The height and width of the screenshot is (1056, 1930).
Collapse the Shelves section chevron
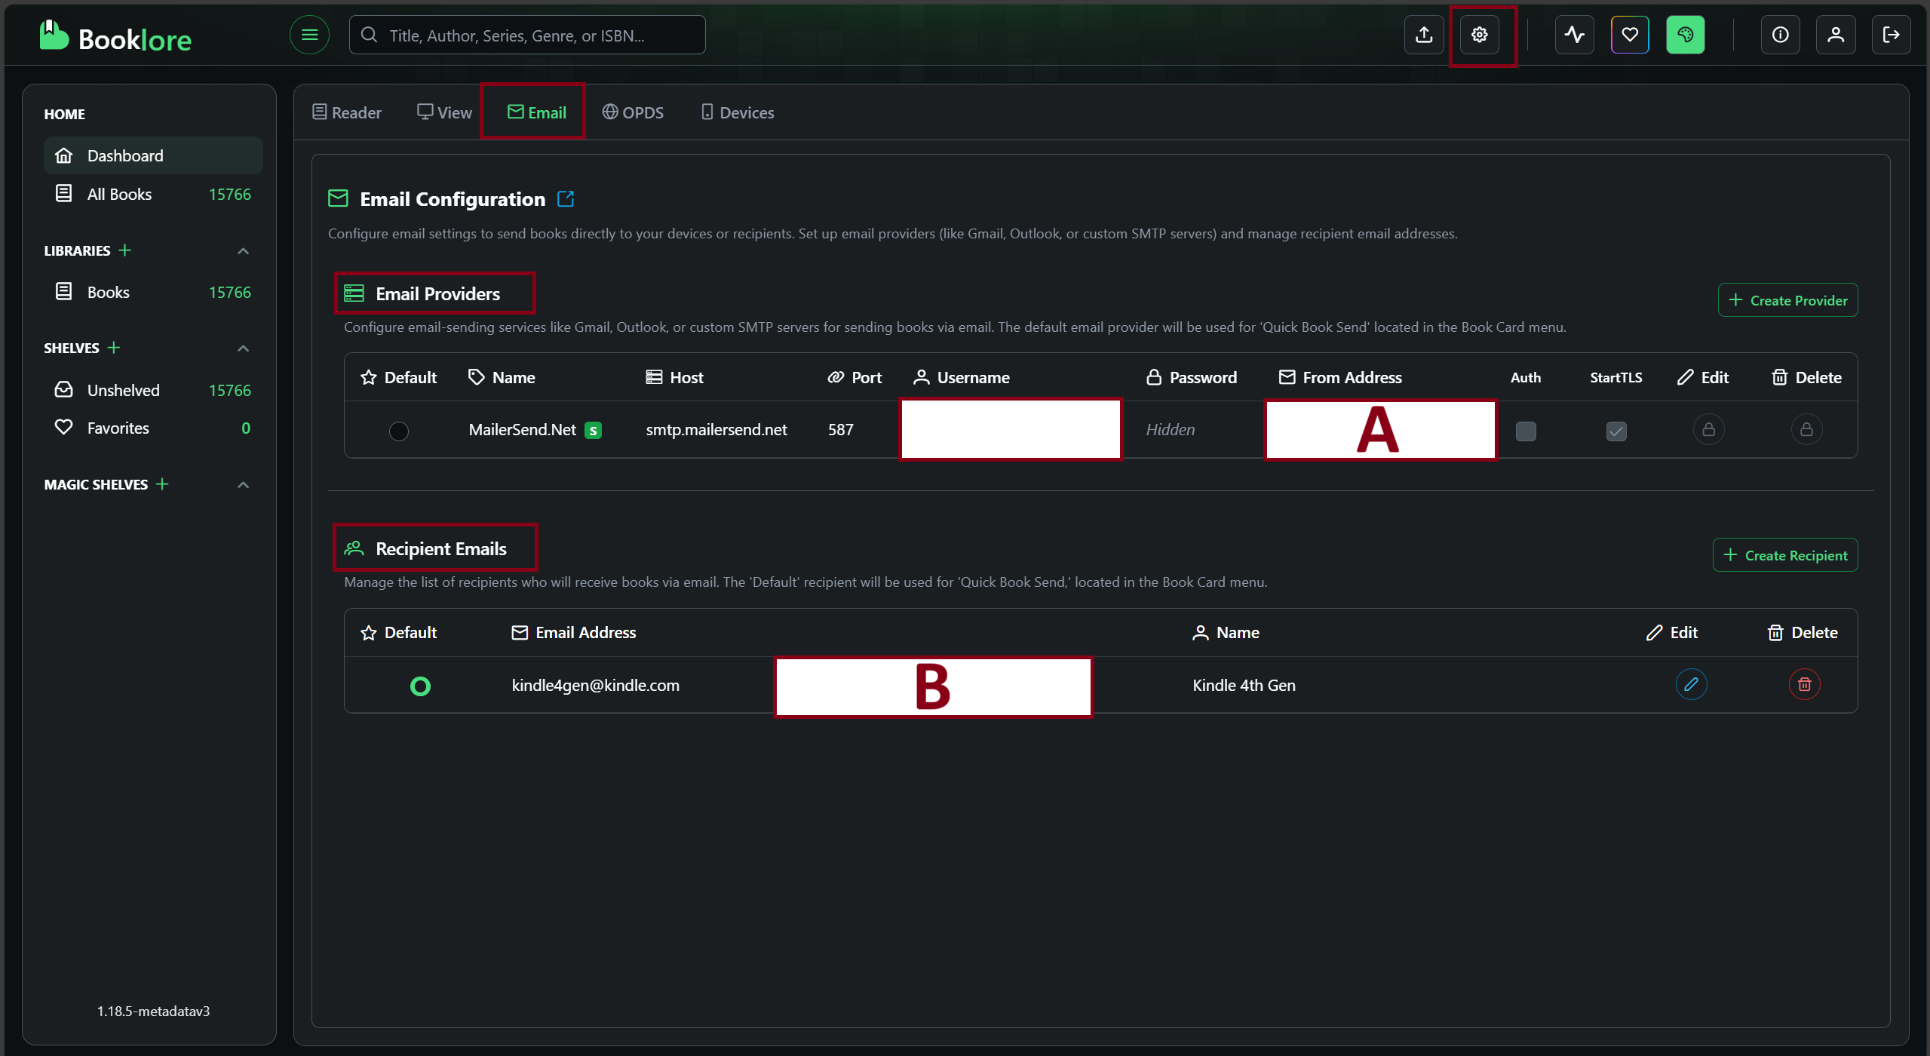pos(243,348)
